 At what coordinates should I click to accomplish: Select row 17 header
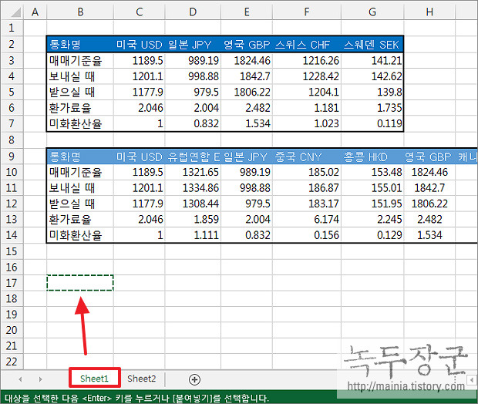pos(12,283)
